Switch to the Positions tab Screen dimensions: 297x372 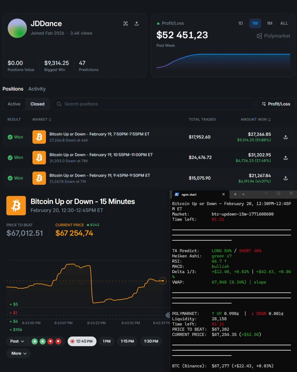(x=13, y=89)
